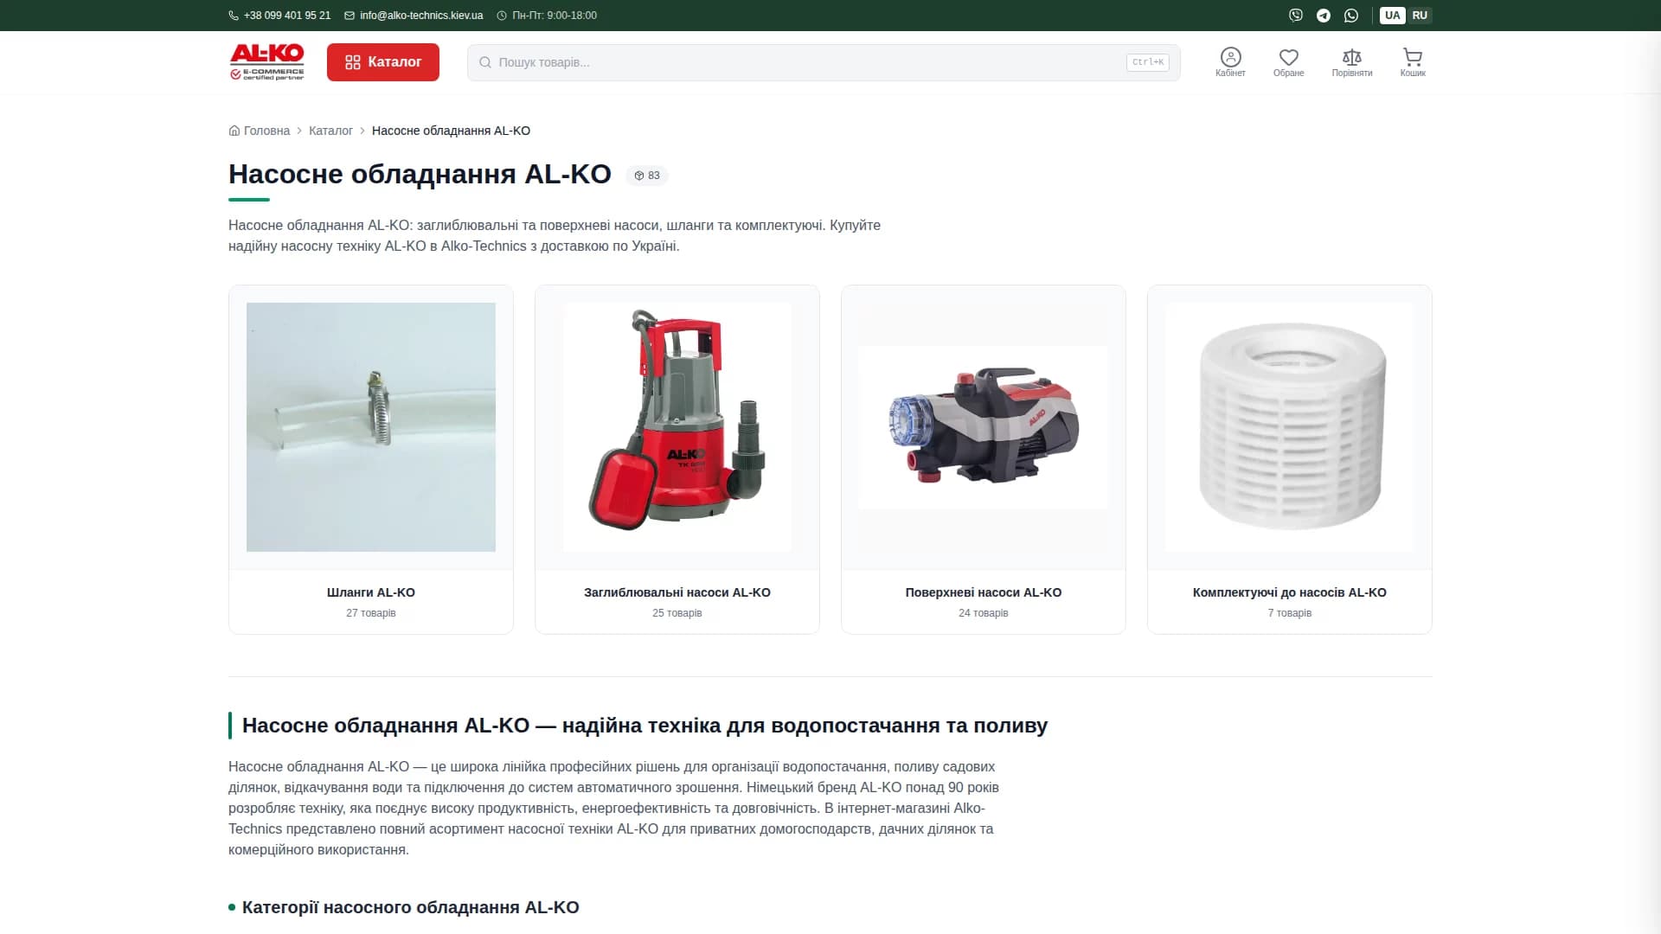
Task: Click the 7 товарів count text
Action: tap(1290, 613)
